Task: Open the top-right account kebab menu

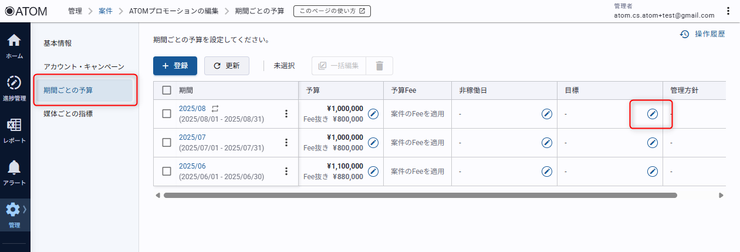Action: [x=728, y=11]
